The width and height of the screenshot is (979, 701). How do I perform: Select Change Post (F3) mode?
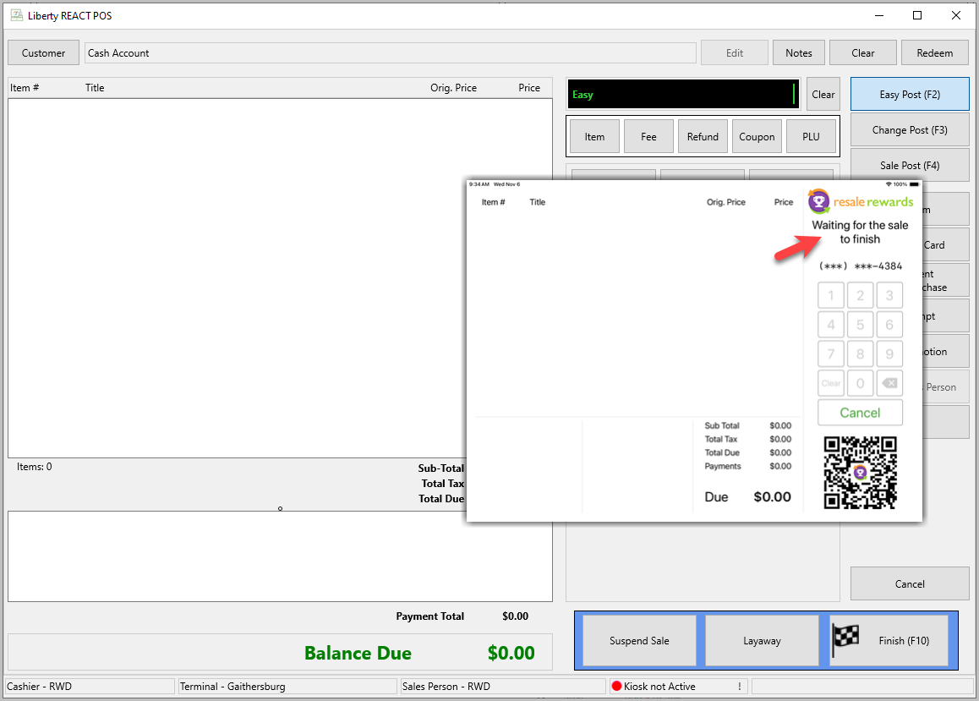pos(910,130)
